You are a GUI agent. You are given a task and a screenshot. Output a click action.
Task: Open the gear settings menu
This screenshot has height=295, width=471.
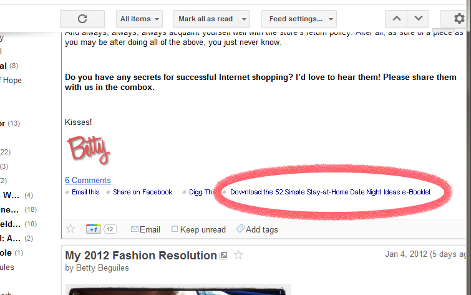[459, 19]
